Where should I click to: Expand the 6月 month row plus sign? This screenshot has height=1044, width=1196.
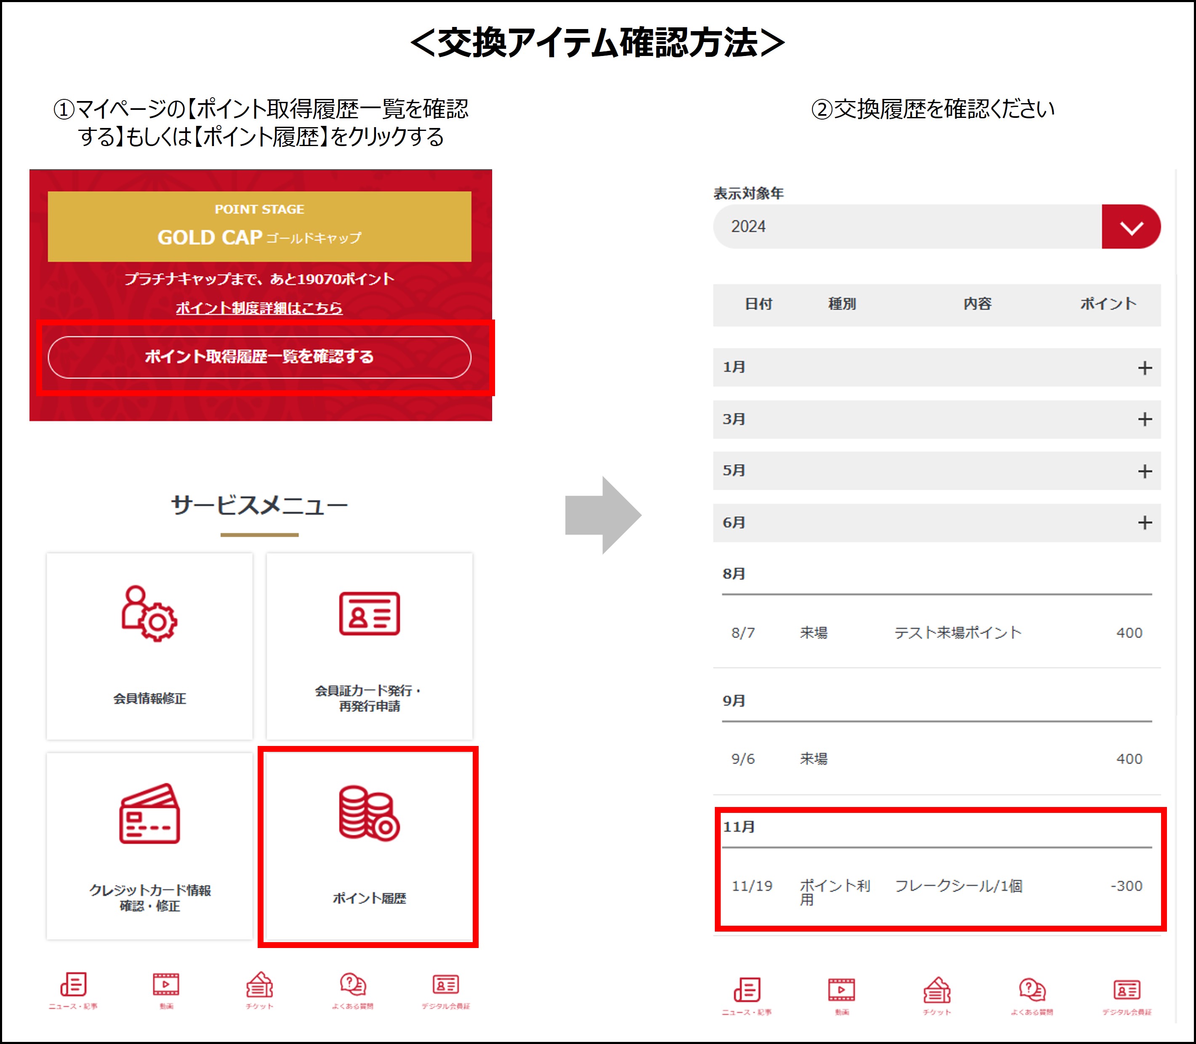pyautogui.click(x=1144, y=522)
